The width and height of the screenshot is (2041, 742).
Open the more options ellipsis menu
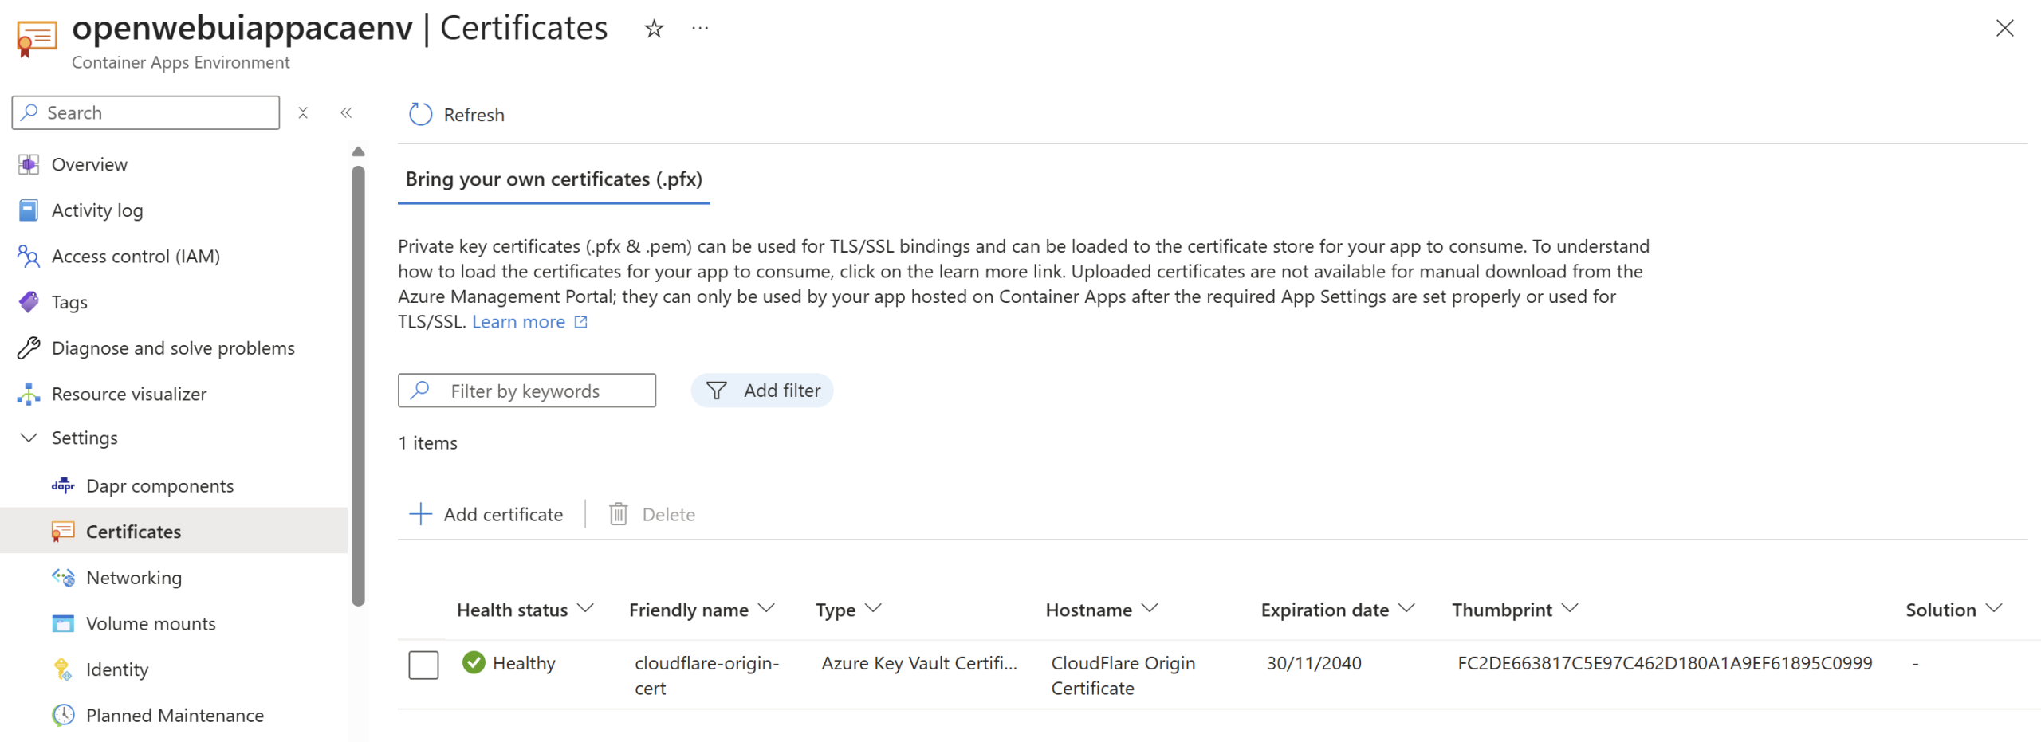pos(699,29)
